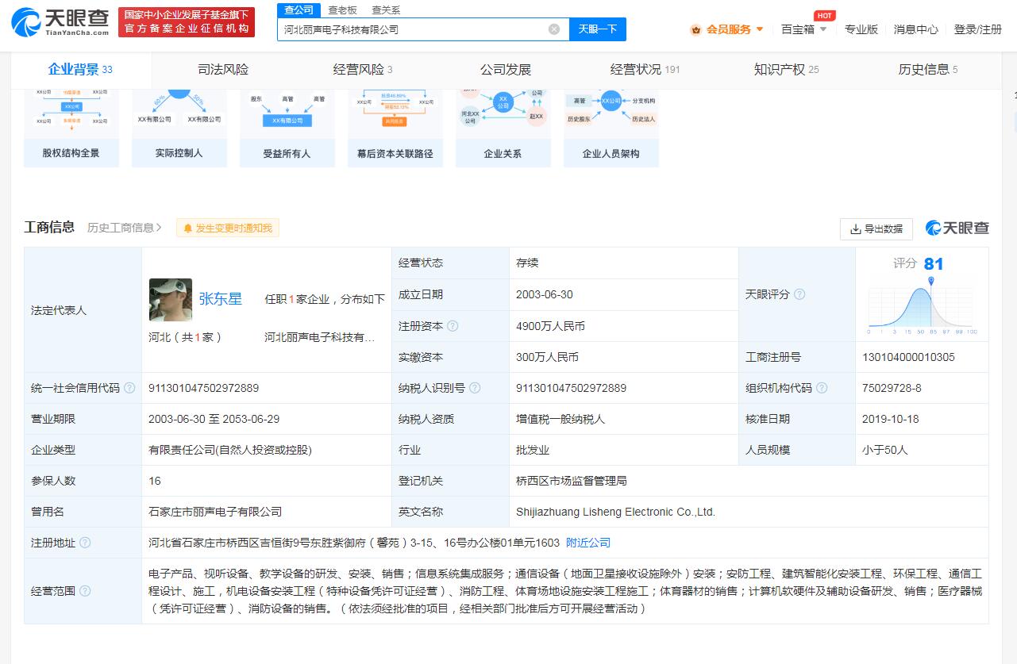The image size is (1017, 664).
Task: Open the 专业版 link in header
Action: (x=861, y=29)
